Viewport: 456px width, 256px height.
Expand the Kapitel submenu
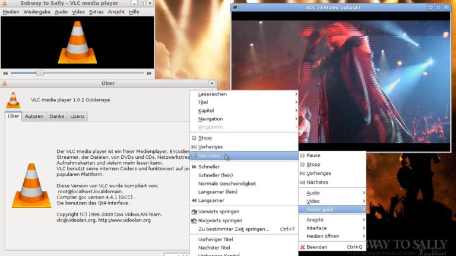click(x=244, y=111)
